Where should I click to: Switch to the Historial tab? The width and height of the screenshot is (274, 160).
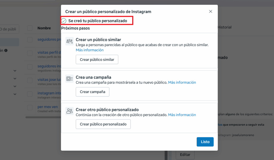click(x=224, y=27)
